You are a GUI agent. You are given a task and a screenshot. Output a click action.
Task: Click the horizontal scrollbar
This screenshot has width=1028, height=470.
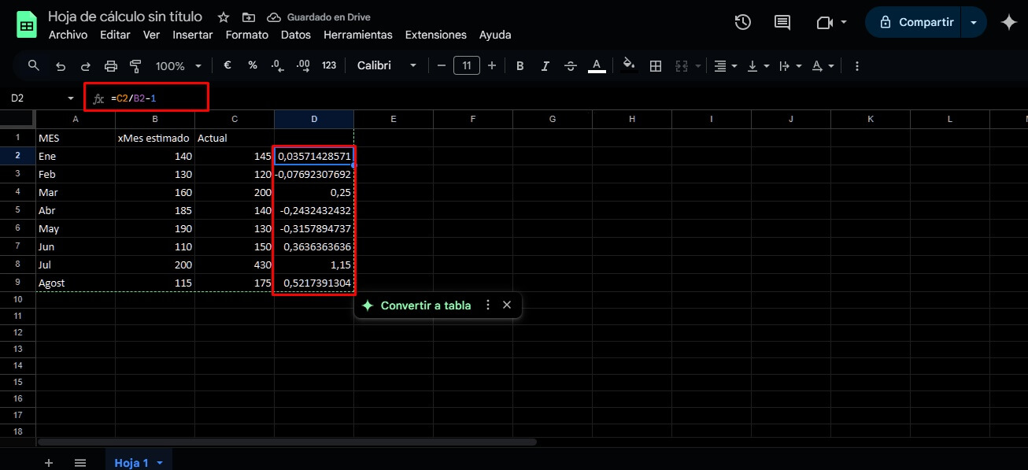point(287,442)
